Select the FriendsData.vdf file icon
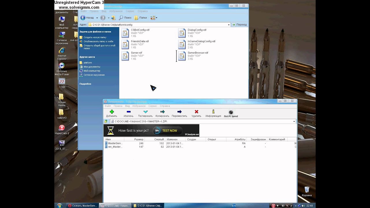Viewport: 370px width, 208px height. [x=125, y=44]
